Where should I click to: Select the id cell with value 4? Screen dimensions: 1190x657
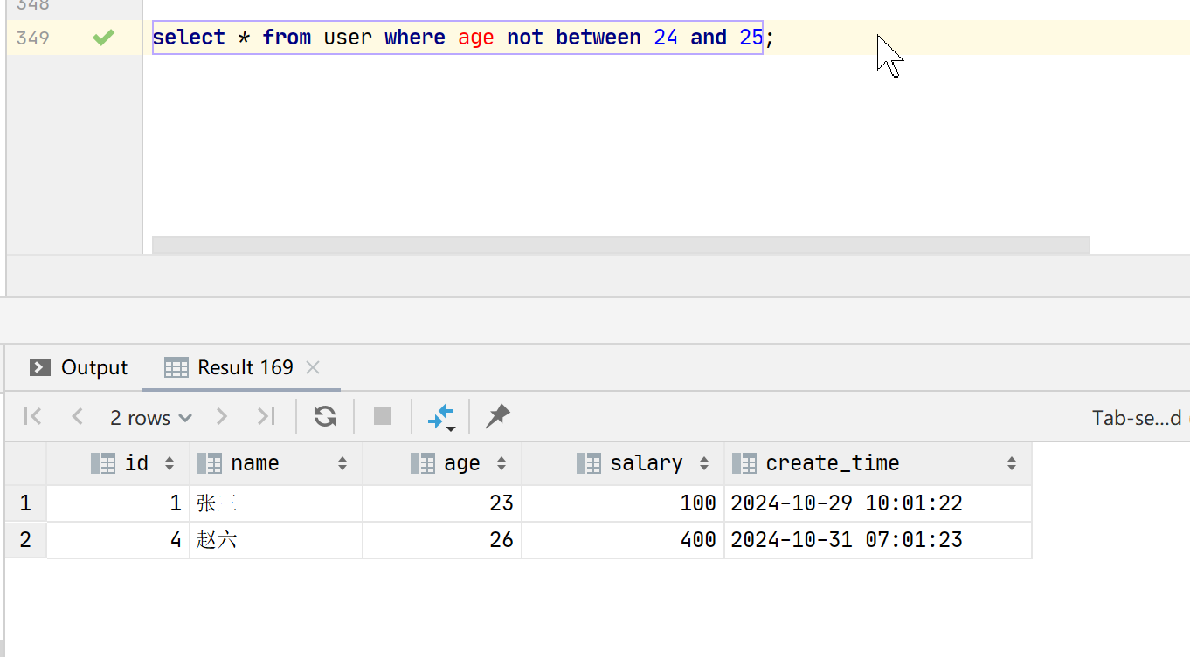click(118, 540)
